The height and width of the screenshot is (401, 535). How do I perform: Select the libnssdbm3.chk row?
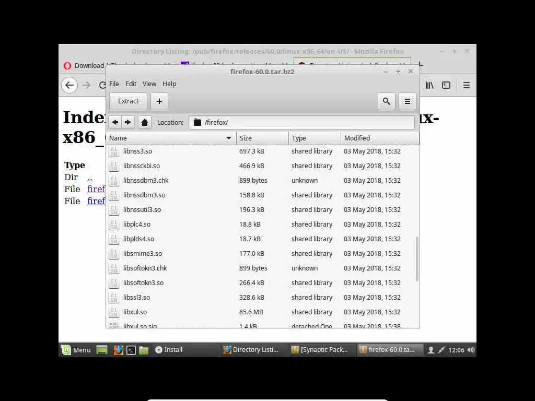(x=263, y=180)
